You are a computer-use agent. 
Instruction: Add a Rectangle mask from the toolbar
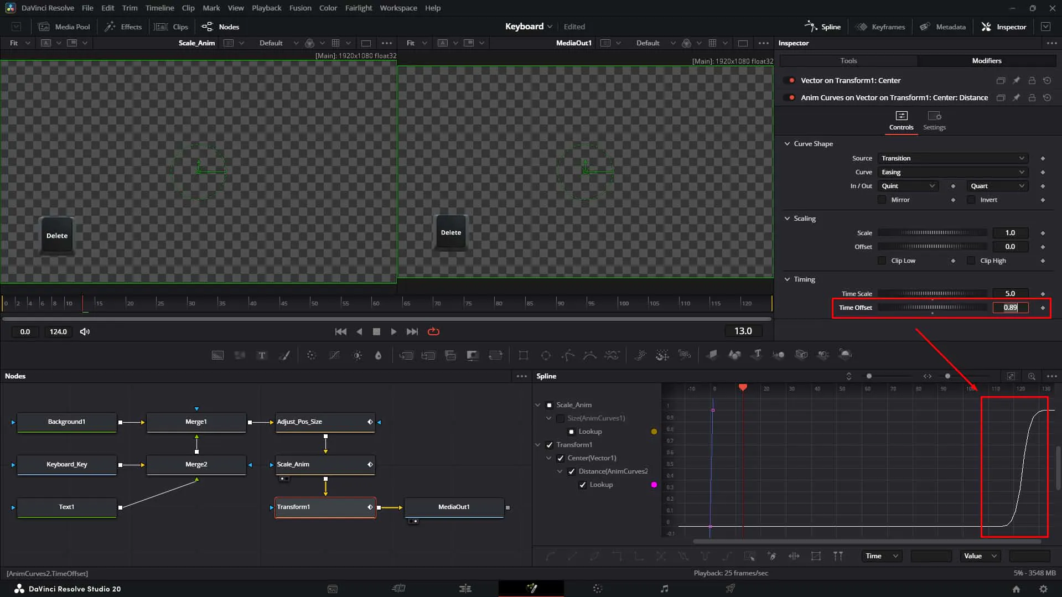(523, 355)
